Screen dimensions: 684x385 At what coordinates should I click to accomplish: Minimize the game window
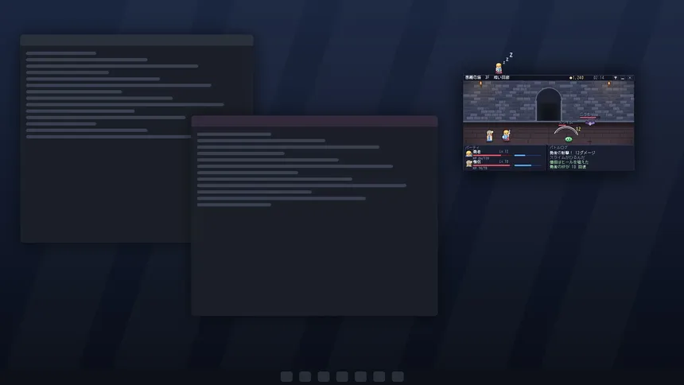[x=623, y=78]
